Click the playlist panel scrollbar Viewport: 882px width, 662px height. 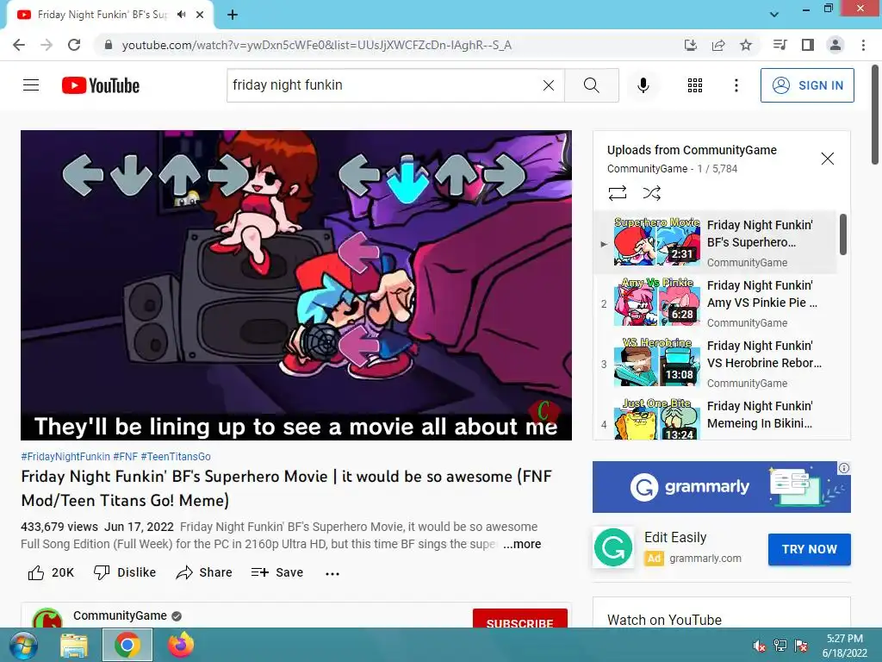(x=842, y=234)
